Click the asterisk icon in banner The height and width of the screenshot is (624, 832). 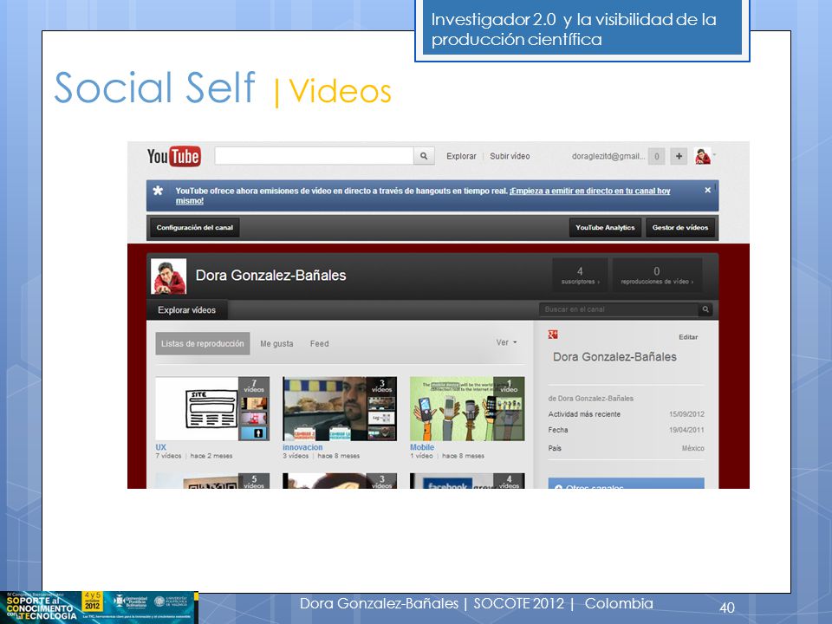point(158,191)
